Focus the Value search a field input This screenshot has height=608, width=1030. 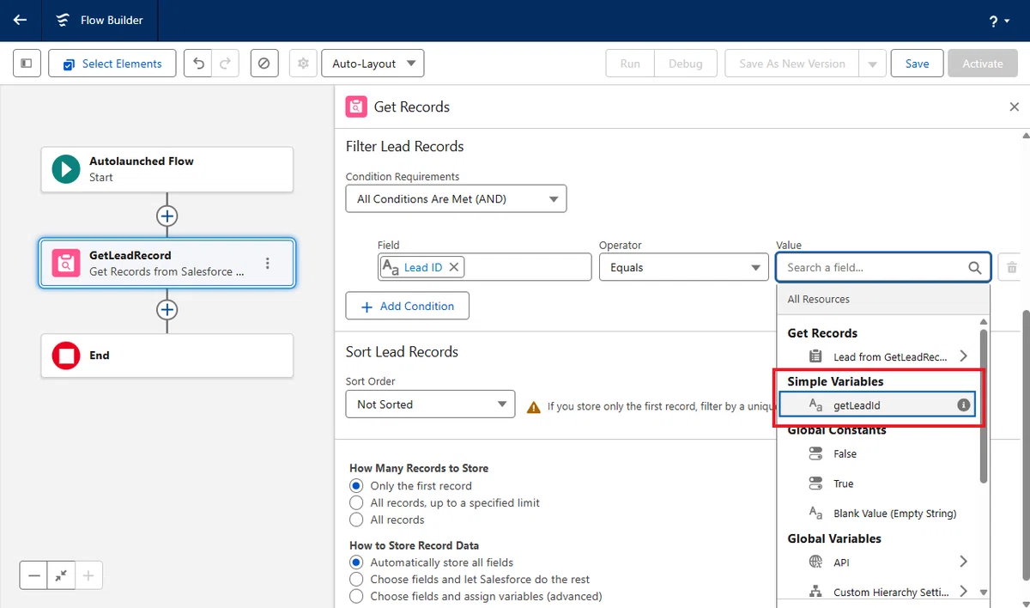pyautogui.click(x=883, y=267)
